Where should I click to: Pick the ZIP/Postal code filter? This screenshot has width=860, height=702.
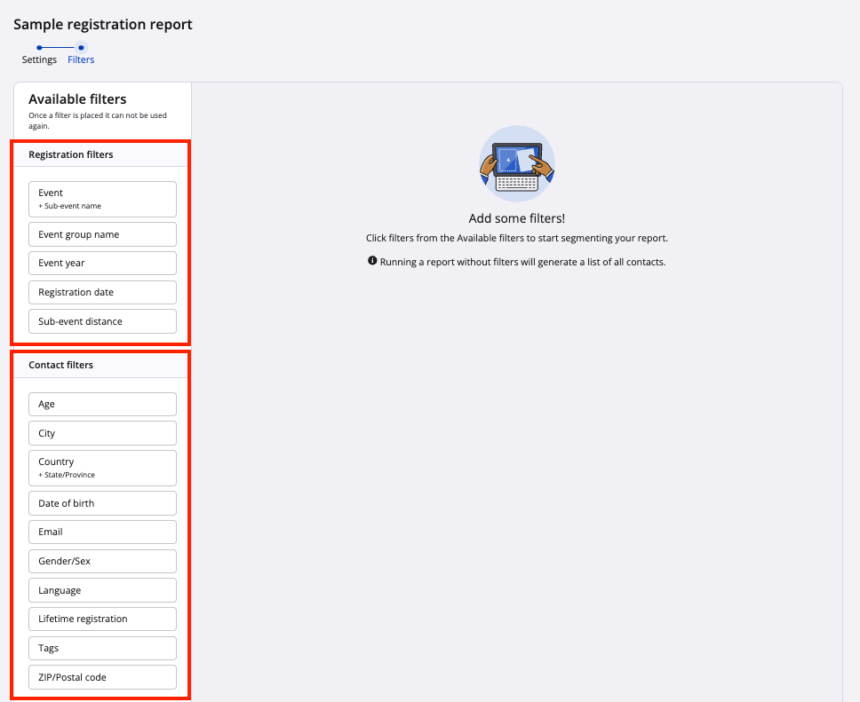point(102,677)
